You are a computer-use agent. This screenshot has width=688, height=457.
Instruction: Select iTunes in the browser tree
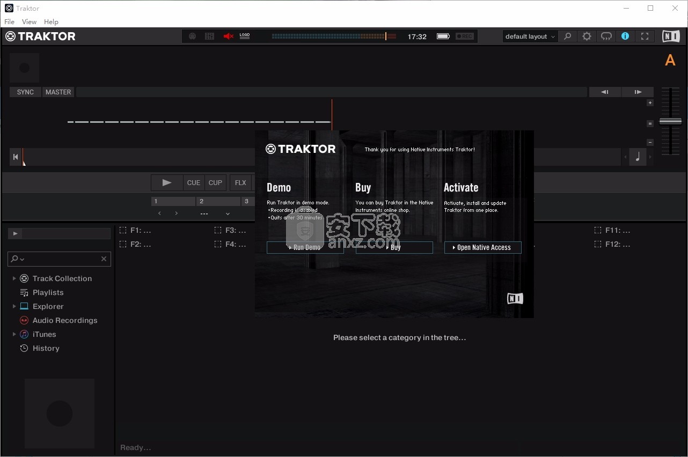click(44, 334)
